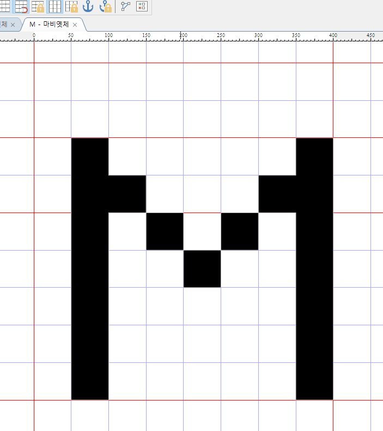The image size is (383, 431).
Task: Toggle the show grid icon
Action: (x=54, y=7)
